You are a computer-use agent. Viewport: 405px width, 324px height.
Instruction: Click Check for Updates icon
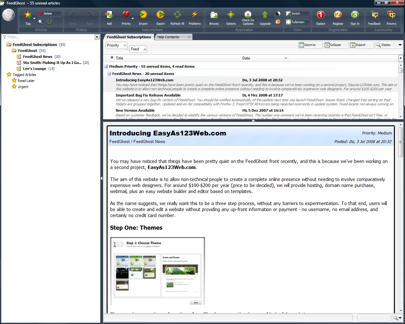[x=248, y=15]
